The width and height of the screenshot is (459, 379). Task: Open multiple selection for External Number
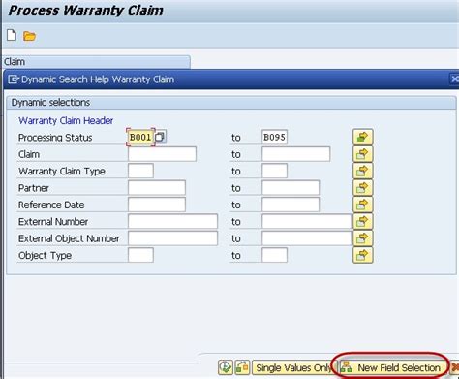tap(363, 221)
